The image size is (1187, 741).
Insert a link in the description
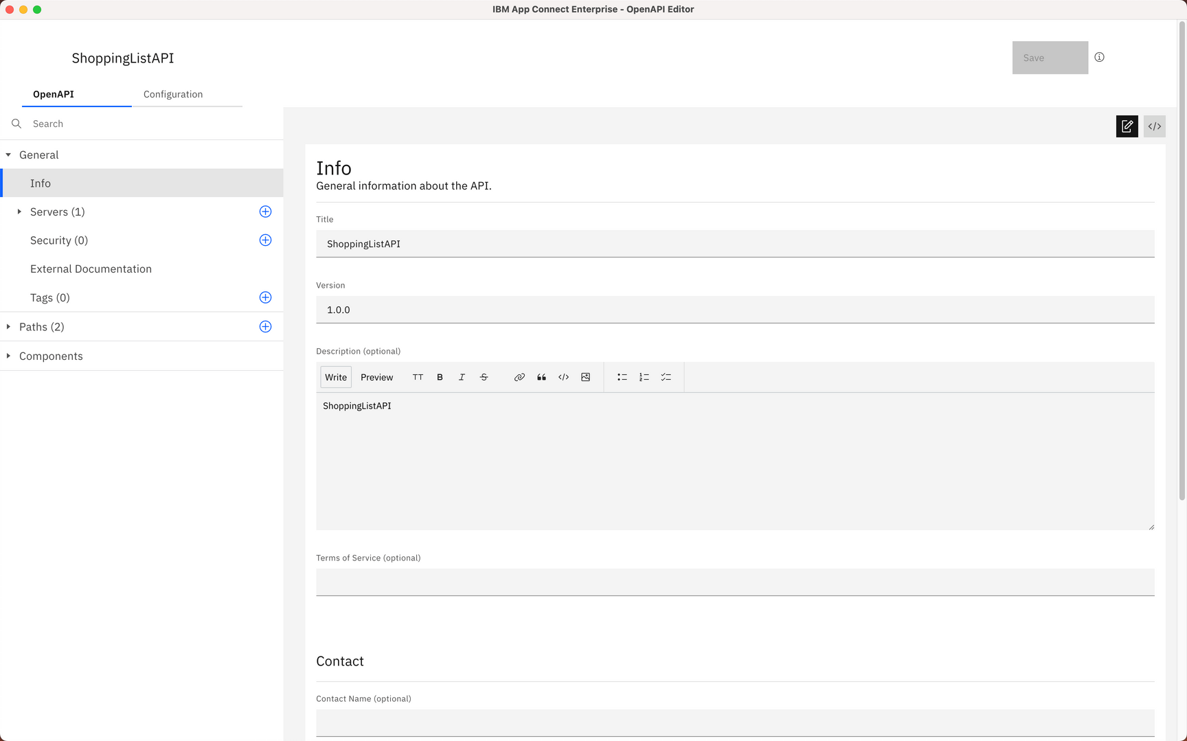click(519, 377)
